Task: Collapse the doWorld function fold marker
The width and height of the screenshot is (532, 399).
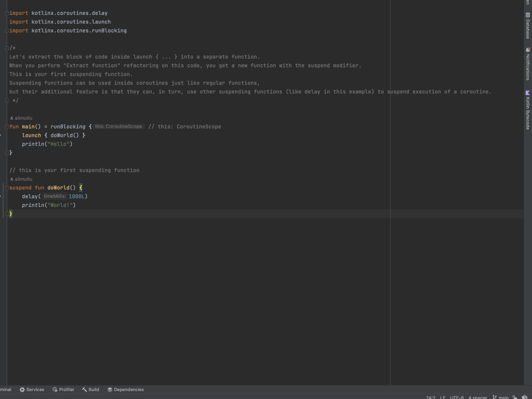Action: [6, 188]
